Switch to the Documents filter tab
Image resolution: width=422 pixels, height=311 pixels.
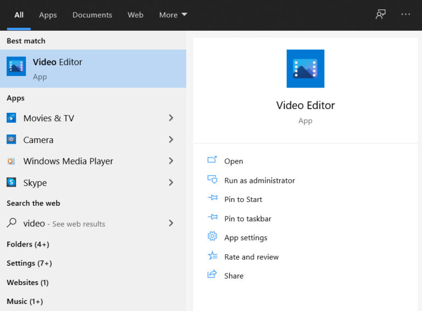92,15
